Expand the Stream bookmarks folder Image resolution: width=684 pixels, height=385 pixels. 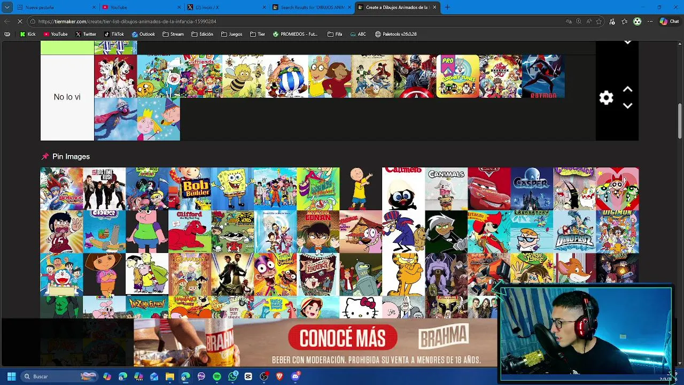[173, 34]
